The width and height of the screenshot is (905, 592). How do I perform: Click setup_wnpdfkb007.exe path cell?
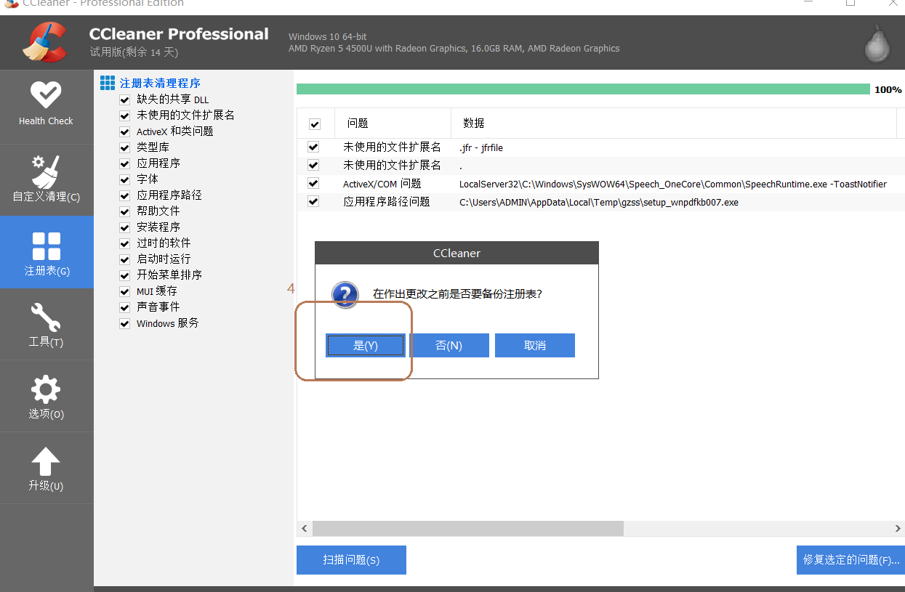[x=599, y=202]
